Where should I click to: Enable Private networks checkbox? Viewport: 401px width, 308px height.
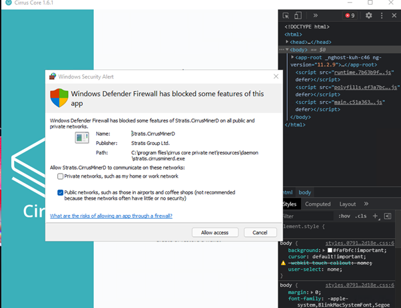(61, 176)
